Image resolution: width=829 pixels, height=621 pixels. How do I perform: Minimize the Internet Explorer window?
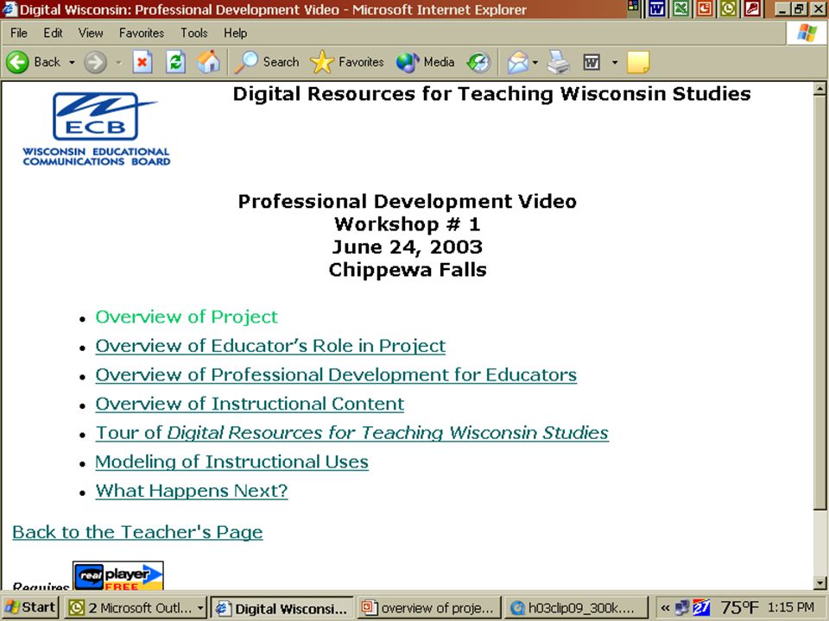tap(783, 9)
